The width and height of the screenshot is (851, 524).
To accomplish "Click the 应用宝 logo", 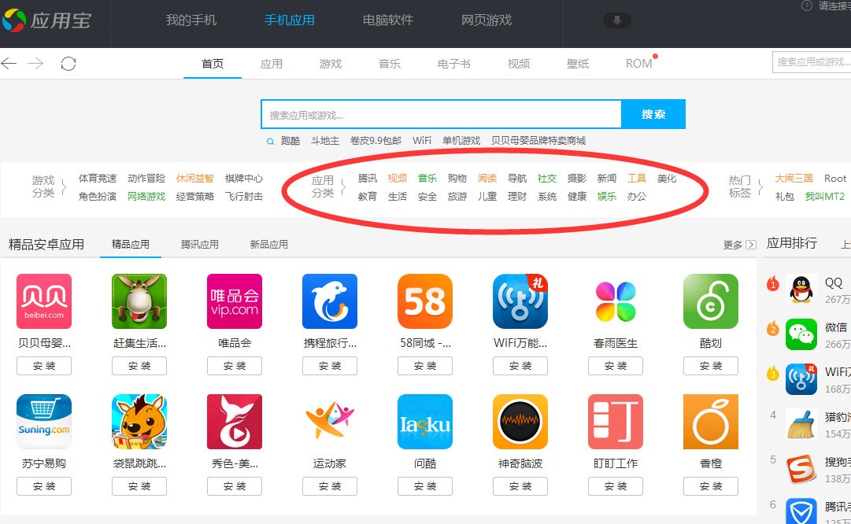I will (46, 20).
